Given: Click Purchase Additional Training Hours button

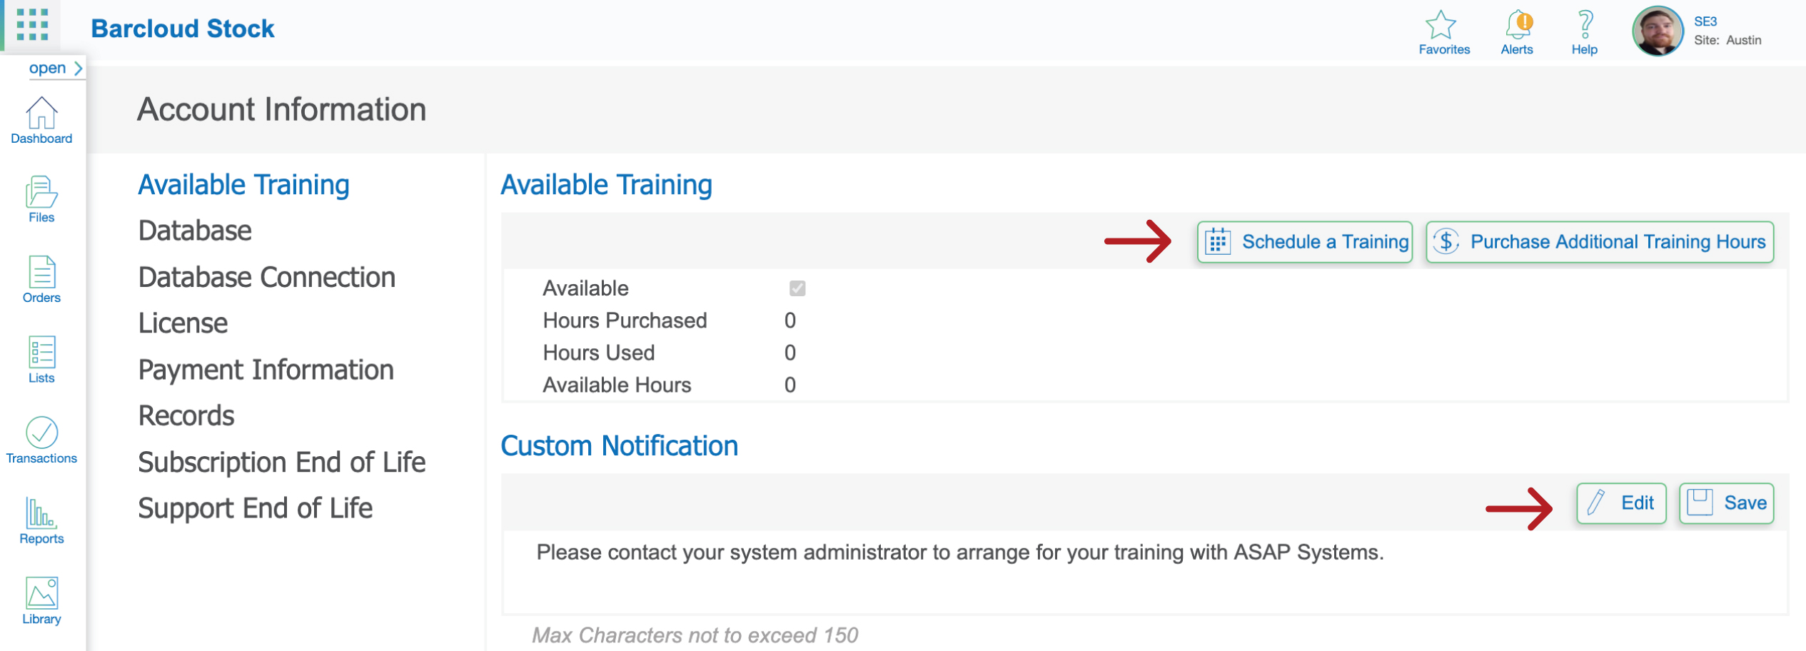Looking at the screenshot, I should [x=1600, y=242].
